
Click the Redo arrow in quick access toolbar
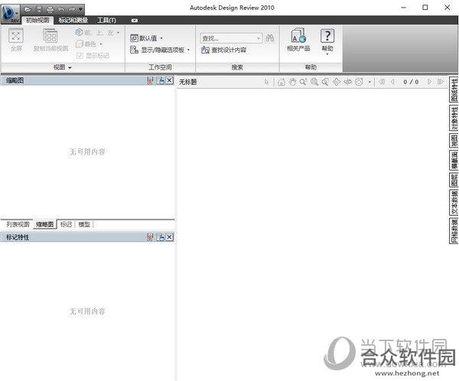click(x=72, y=9)
